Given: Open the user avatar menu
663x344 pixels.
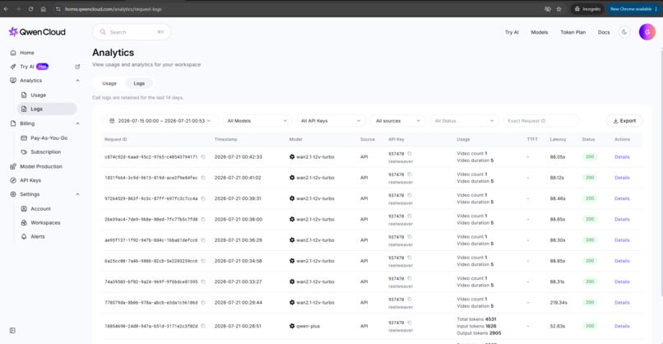Looking at the screenshot, I should point(647,32).
